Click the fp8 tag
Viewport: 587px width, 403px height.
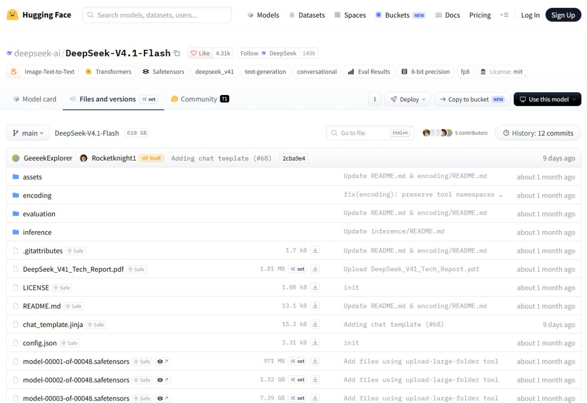click(x=465, y=72)
